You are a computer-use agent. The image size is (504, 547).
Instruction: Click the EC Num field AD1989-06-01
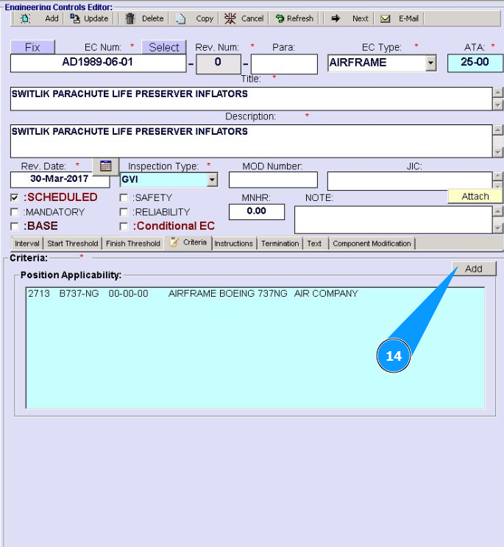tap(98, 63)
